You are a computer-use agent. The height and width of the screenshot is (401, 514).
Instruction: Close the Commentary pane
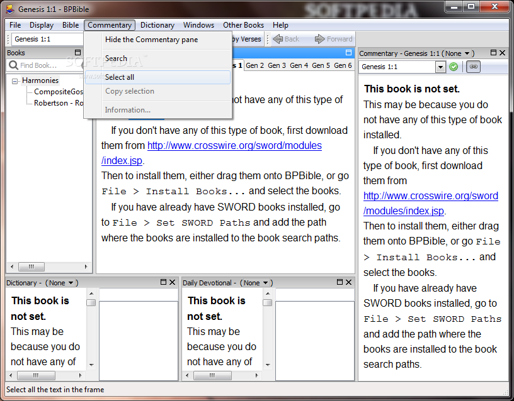click(502, 52)
